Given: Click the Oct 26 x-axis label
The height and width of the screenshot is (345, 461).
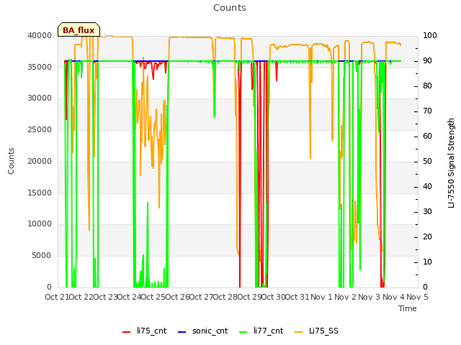Looking at the screenshot, I should (177, 297).
